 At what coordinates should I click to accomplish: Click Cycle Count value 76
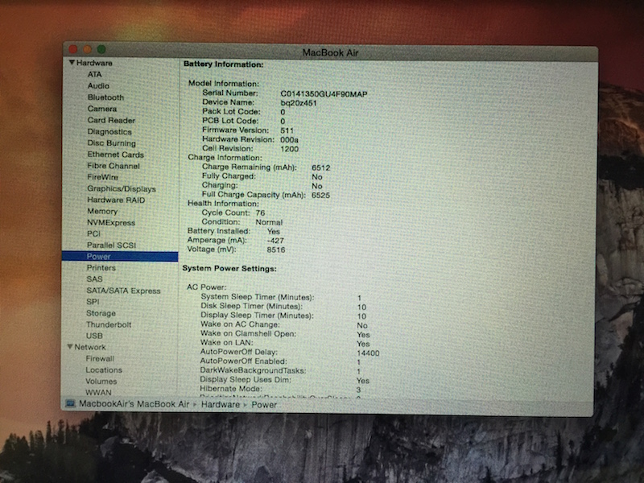260,213
